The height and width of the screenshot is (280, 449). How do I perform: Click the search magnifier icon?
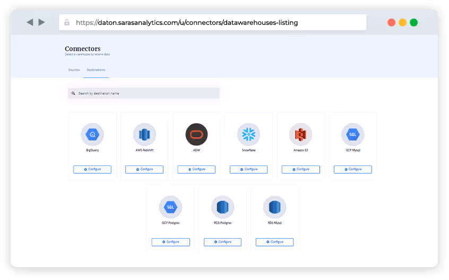pos(73,93)
